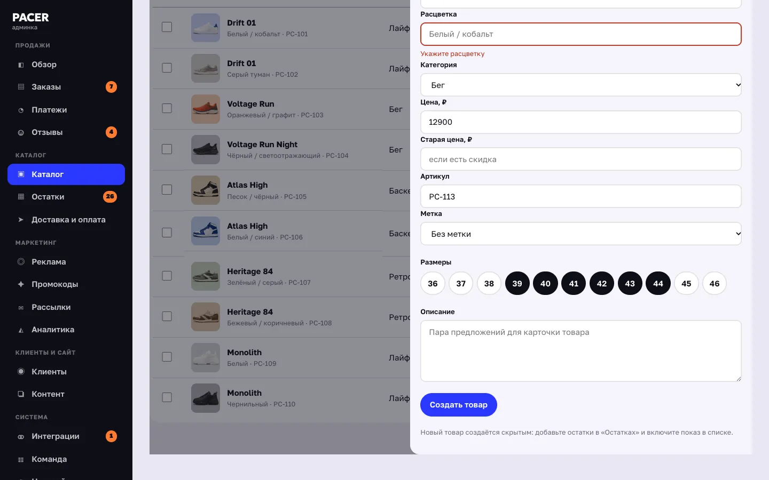
Task: Open the Atlas High PC-106 product name
Action: point(247,226)
